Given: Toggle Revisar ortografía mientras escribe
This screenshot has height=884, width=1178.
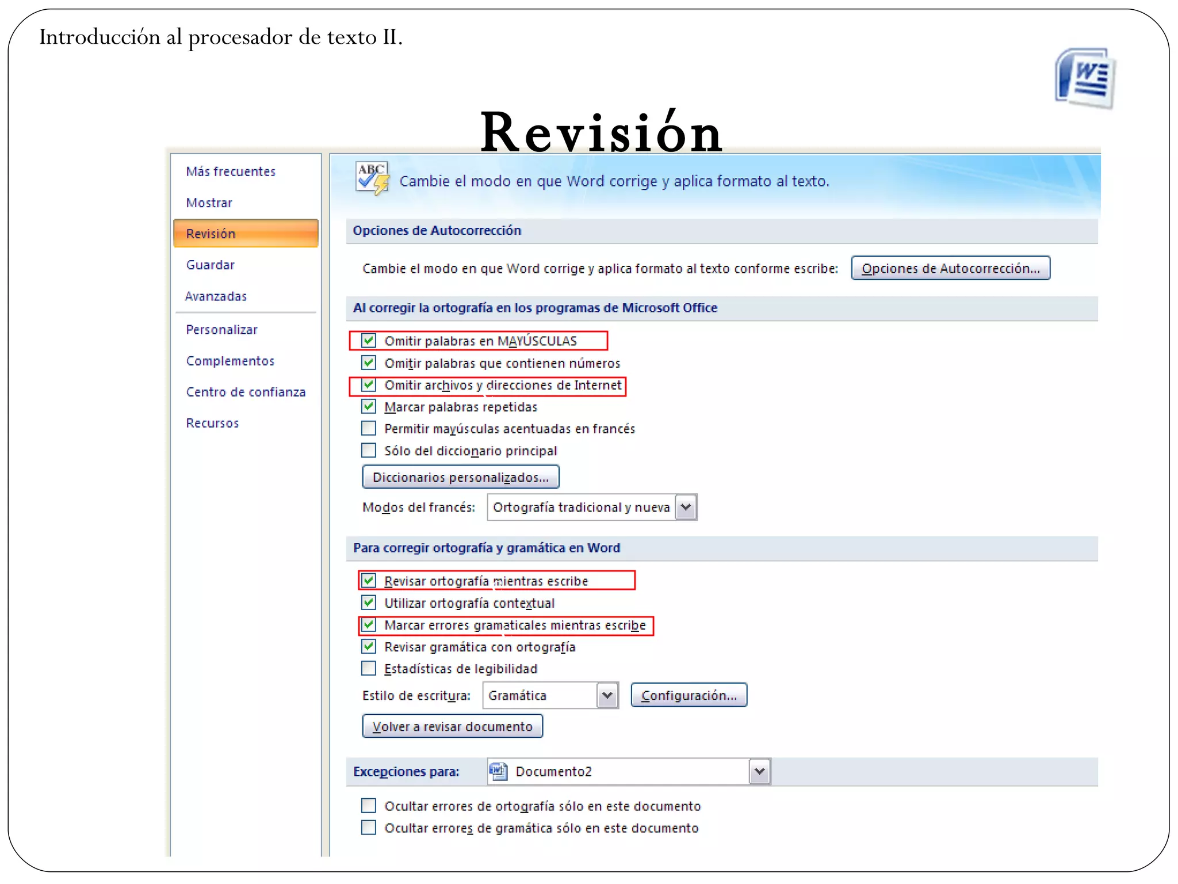Looking at the screenshot, I should [369, 581].
